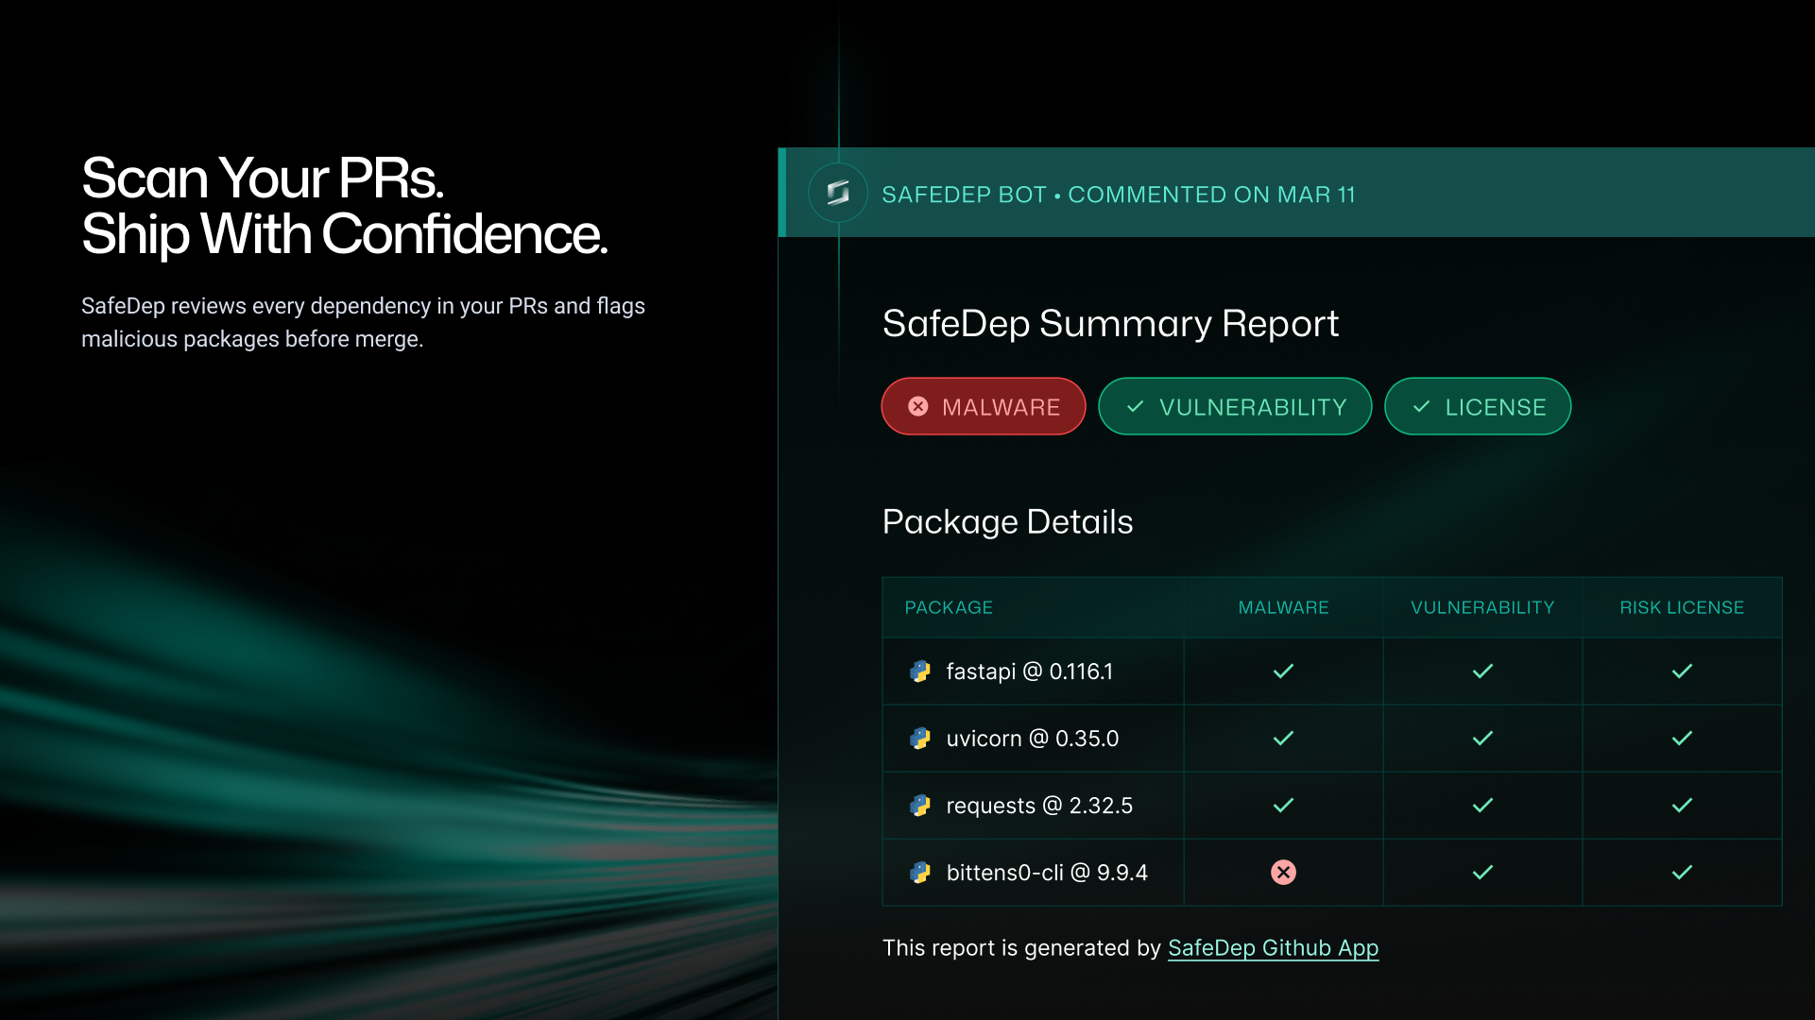Click the PACKAGE column header

click(x=949, y=607)
